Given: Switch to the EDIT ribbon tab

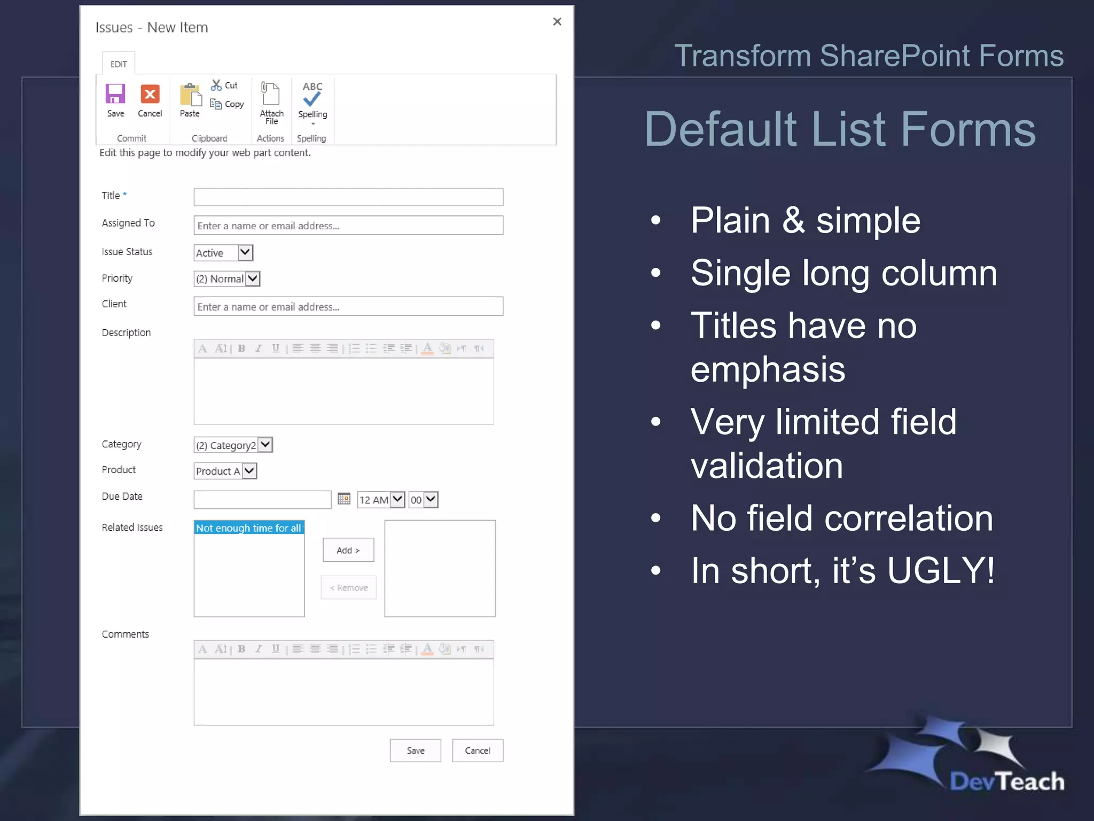Looking at the screenshot, I should point(119,64).
